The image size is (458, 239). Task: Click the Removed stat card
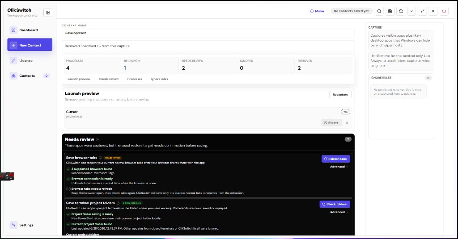pyautogui.click(x=324, y=65)
